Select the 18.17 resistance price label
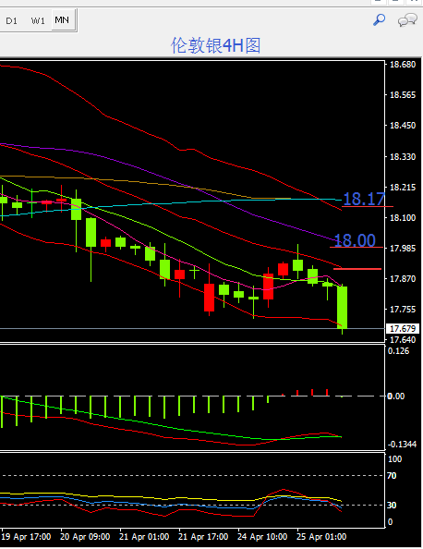This screenshot has height=549, width=423. click(x=364, y=199)
